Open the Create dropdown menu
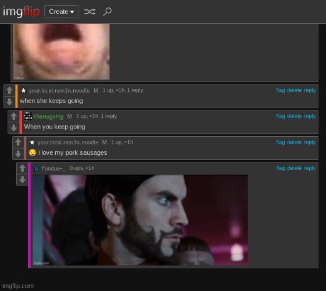This screenshot has width=326, height=291. click(62, 12)
